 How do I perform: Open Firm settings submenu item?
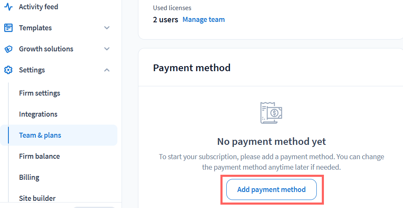[40, 93]
